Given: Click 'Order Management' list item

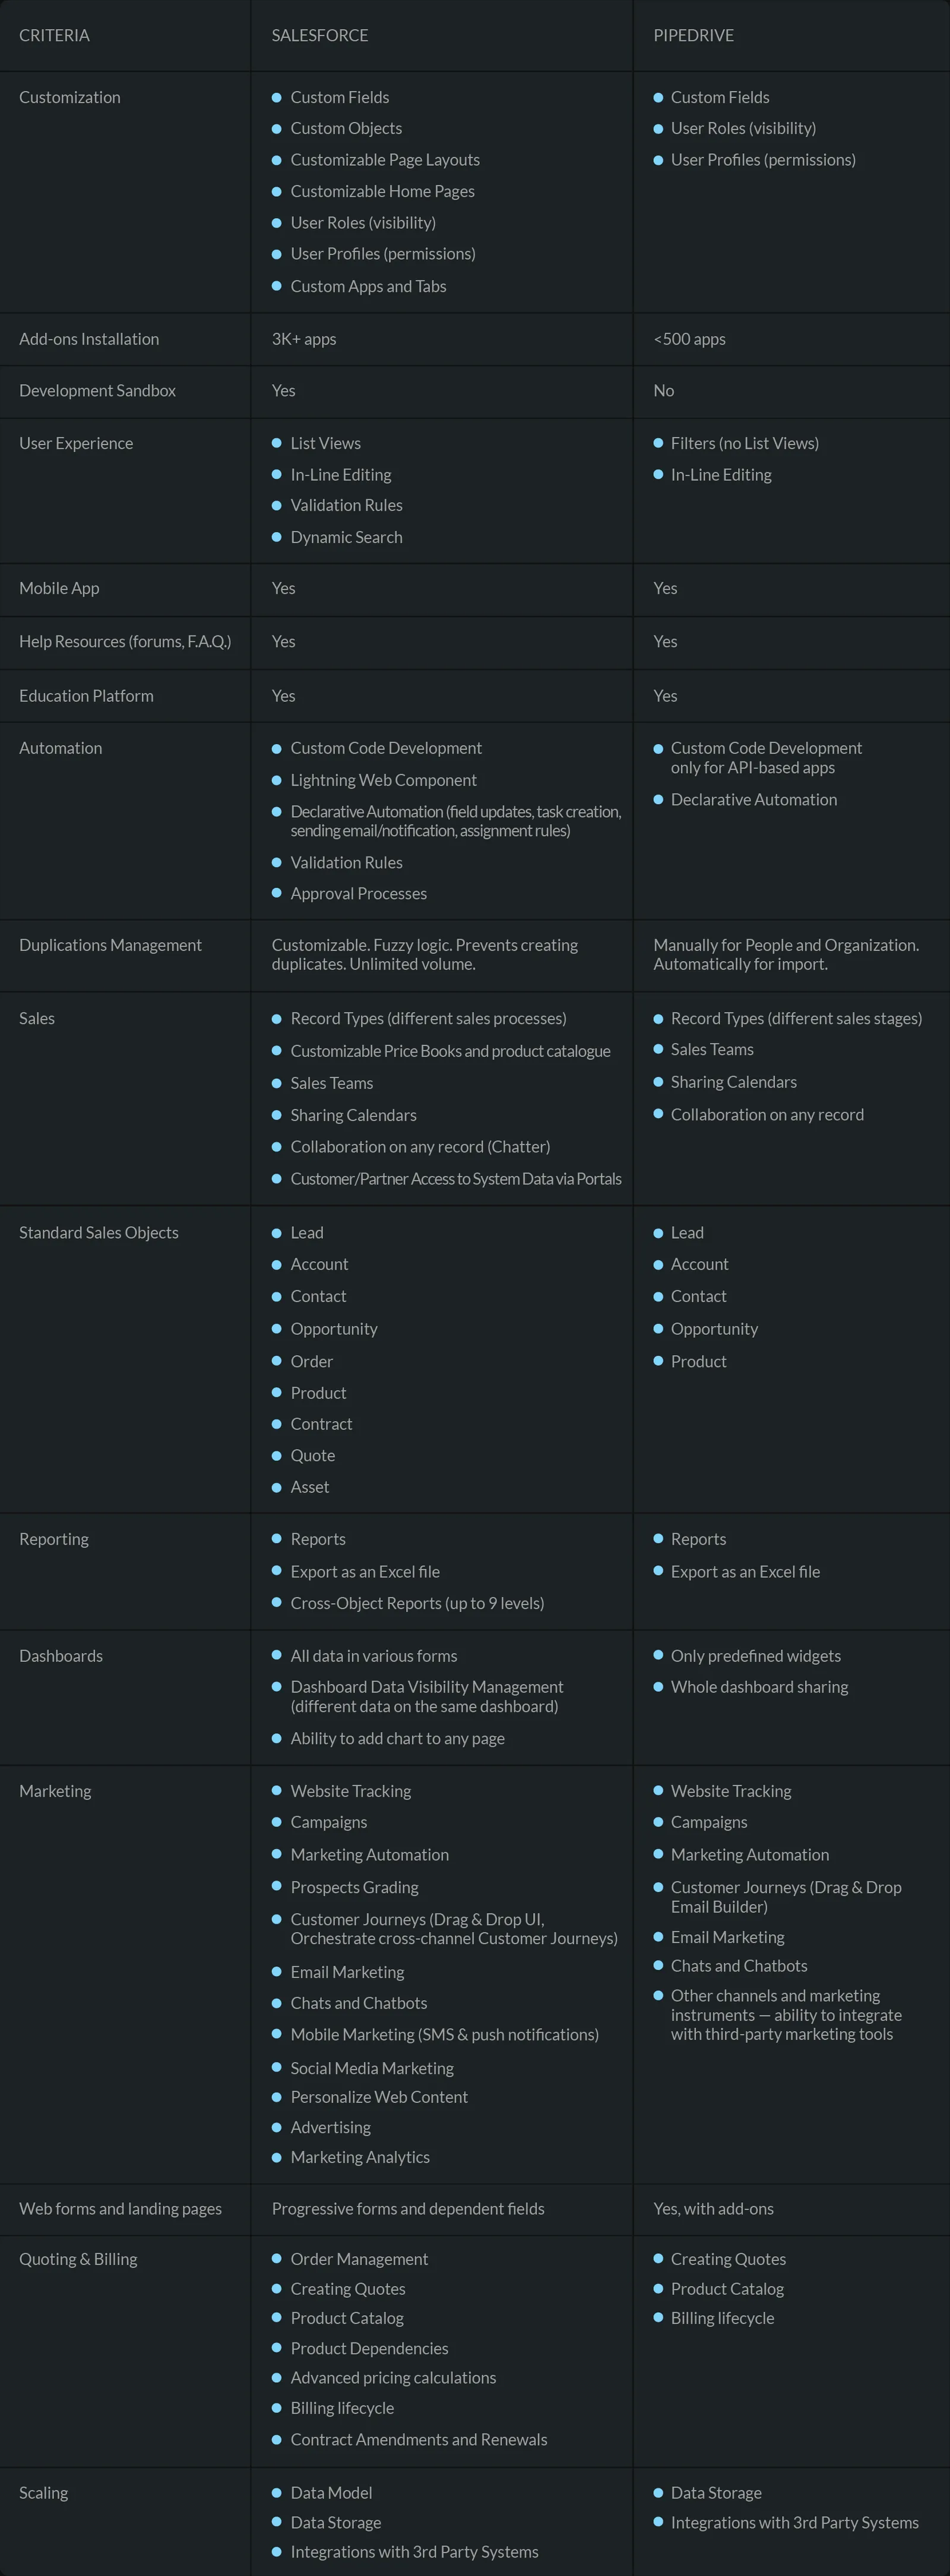Looking at the screenshot, I should pyautogui.click(x=359, y=2260).
